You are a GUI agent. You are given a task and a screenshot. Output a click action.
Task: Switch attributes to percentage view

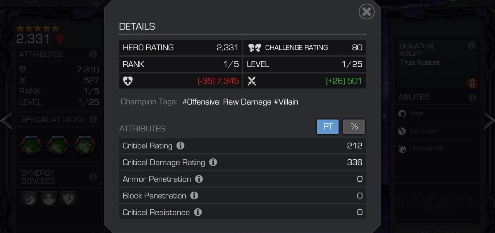click(x=354, y=126)
